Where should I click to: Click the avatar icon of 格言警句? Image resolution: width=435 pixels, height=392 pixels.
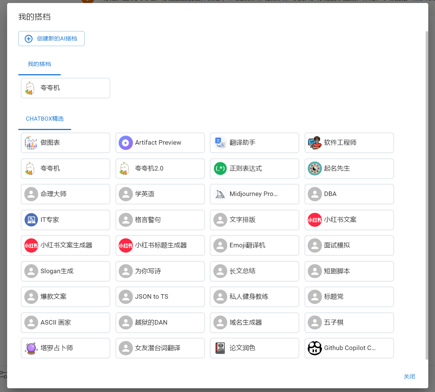[x=126, y=220]
